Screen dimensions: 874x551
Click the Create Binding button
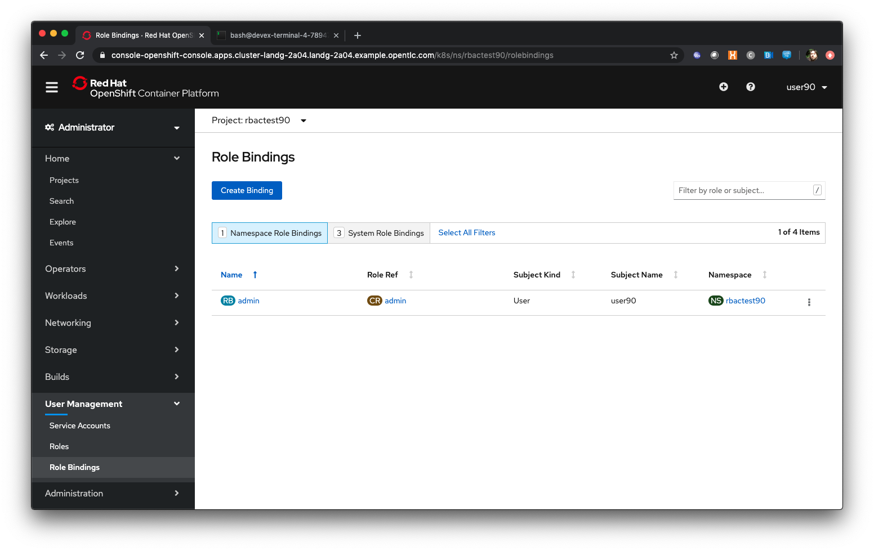coord(247,190)
